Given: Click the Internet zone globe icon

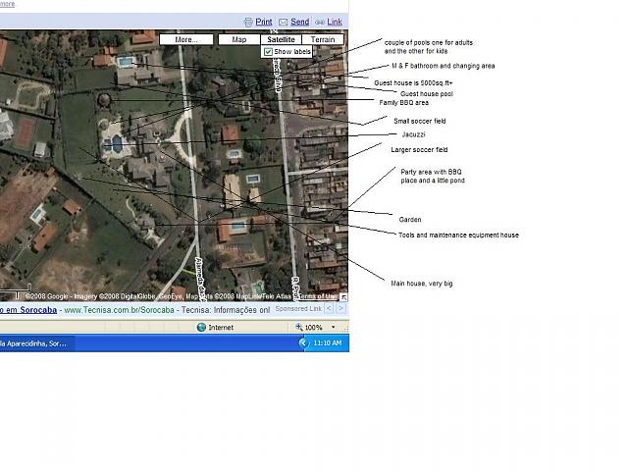Looking at the screenshot, I should [201, 328].
